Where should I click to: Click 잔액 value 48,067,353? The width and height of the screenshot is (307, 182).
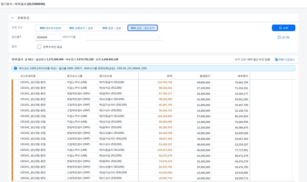click(x=166, y=139)
